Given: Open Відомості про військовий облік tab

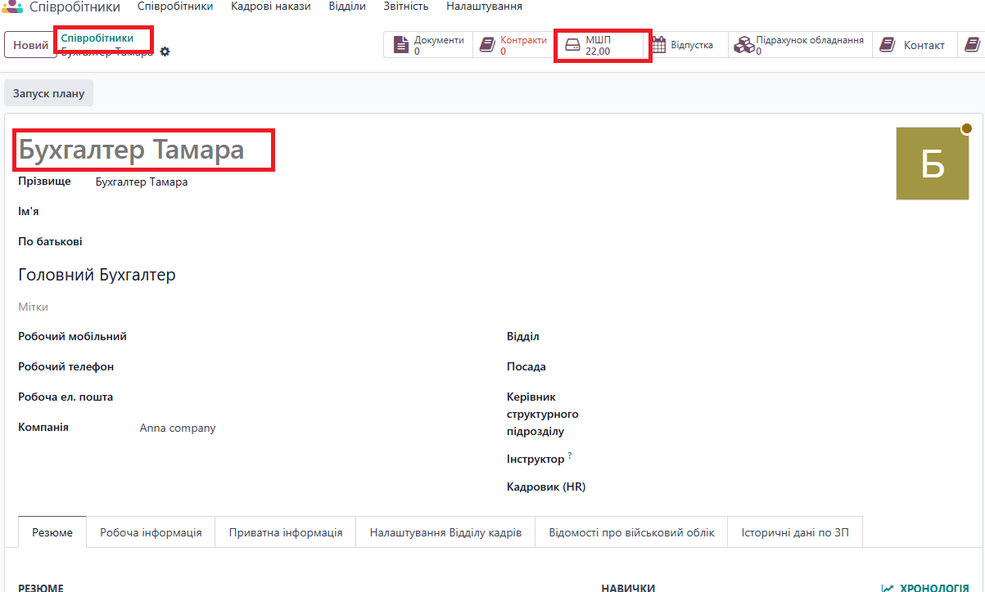Looking at the screenshot, I should 631,532.
